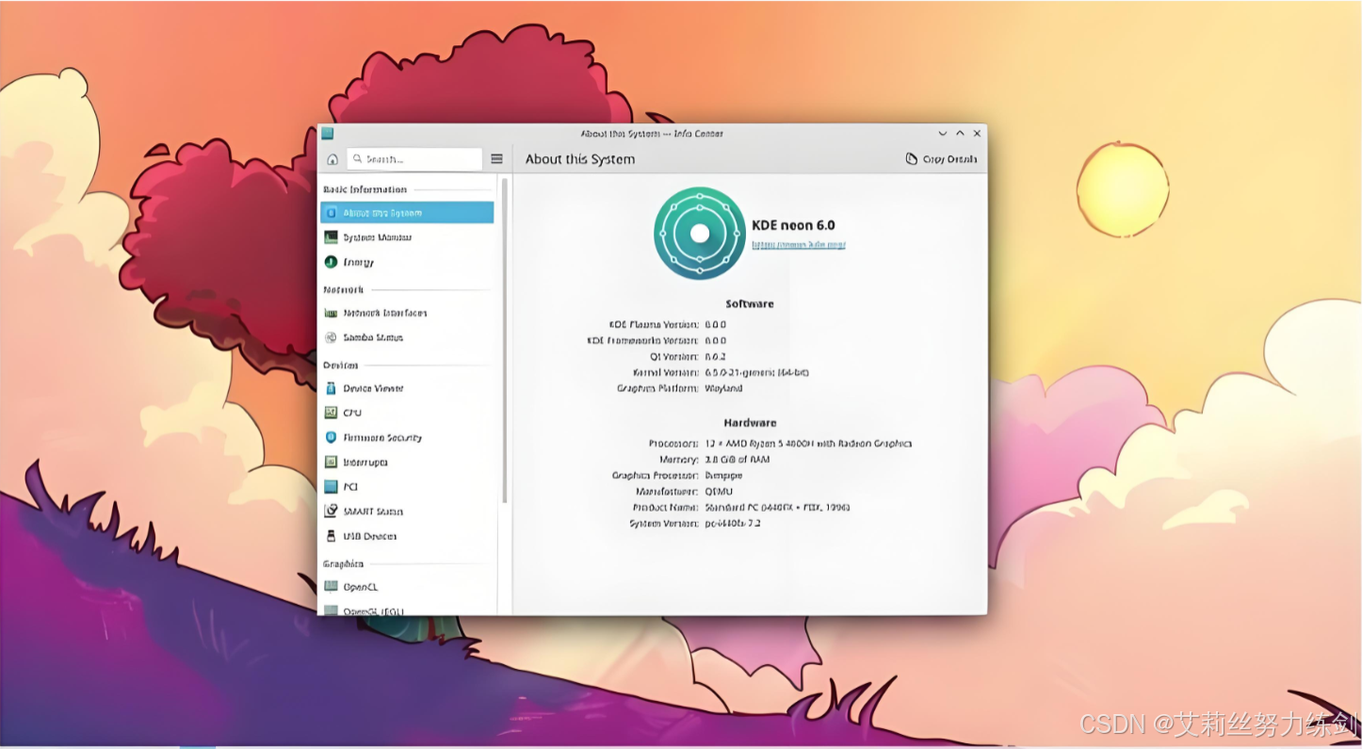The height and width of the screenshot is (749, 1362).
Task: Open the USB Devices icon entry
Action: click(x=332, y=536)
